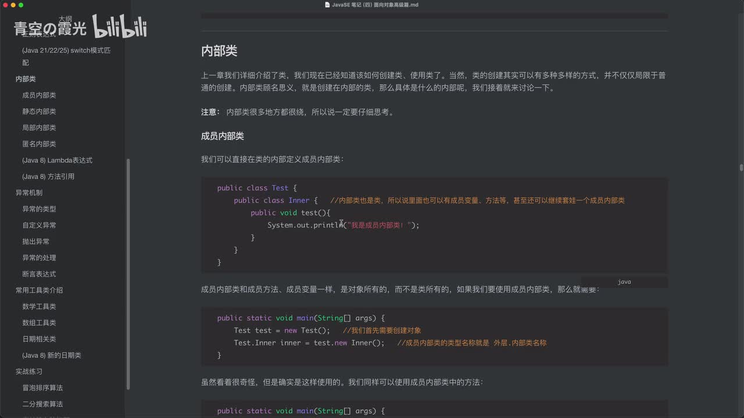Jump to (Java 21/22/25) switch模式匹配 outline entry
Image resolution: width=744 pixels, height=418 pixels.
click(66, 56)
